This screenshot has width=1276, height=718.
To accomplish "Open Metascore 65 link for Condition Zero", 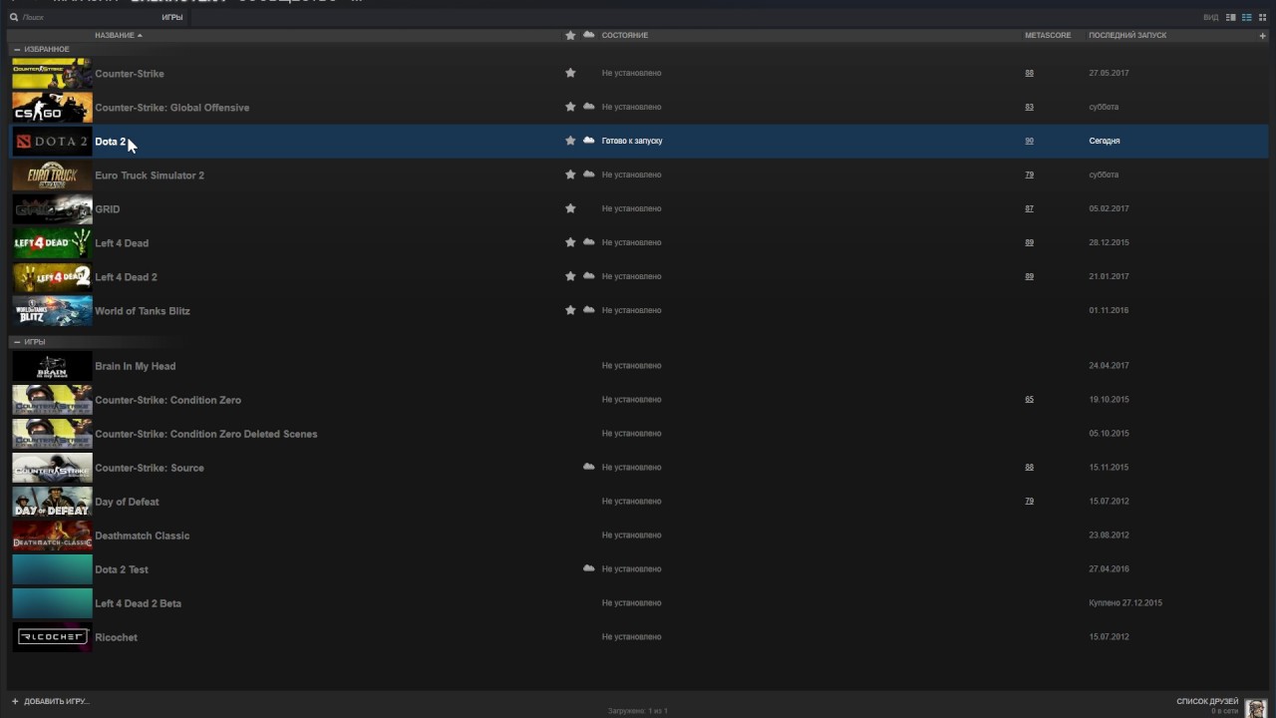I will [1029, 399].
